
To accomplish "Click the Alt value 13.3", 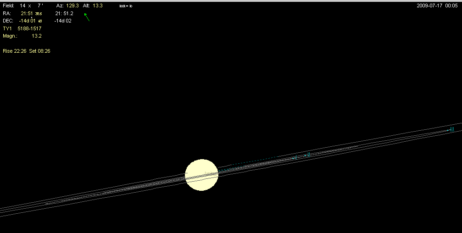I will point(96,6).
